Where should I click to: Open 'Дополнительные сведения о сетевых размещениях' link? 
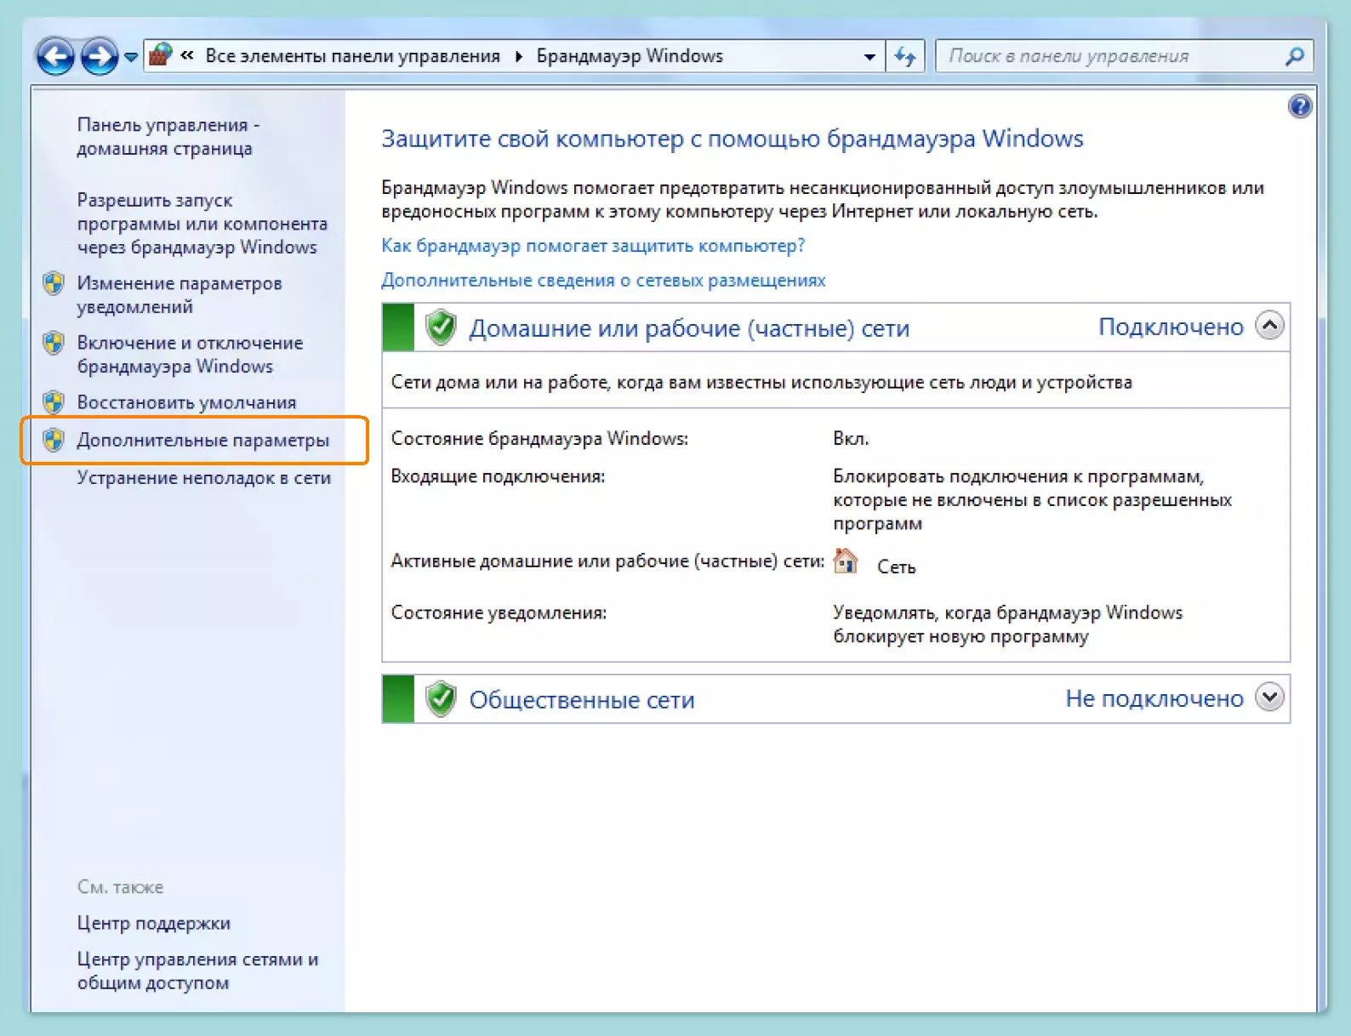(603, 280)
